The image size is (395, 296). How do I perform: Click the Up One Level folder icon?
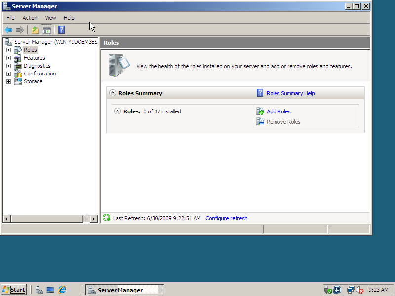coord(35,30)
